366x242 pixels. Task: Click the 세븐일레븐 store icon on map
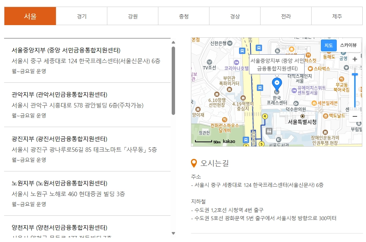click(x=314, y=103)
